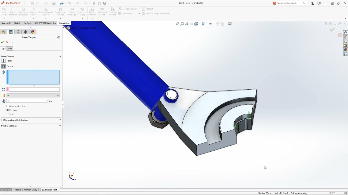
Task: Enable the Nonuniform Distribution checkbox
Action: pyautogui.click(x=2, y=120)
